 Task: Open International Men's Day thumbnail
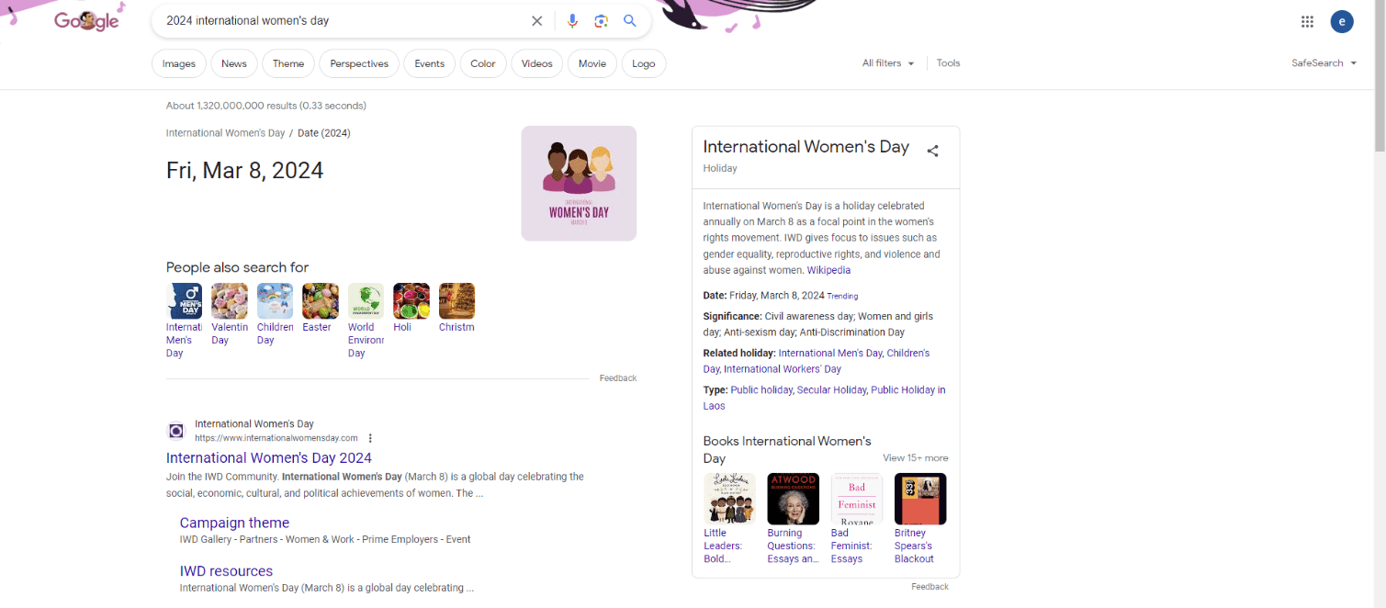[184, 301]
